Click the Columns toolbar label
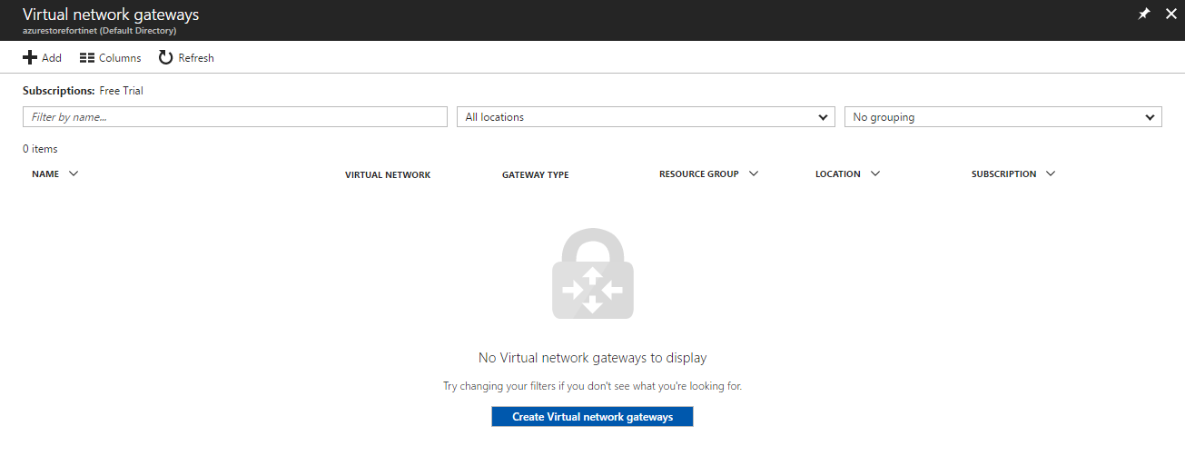The image size is (1185, 456). 120,58
